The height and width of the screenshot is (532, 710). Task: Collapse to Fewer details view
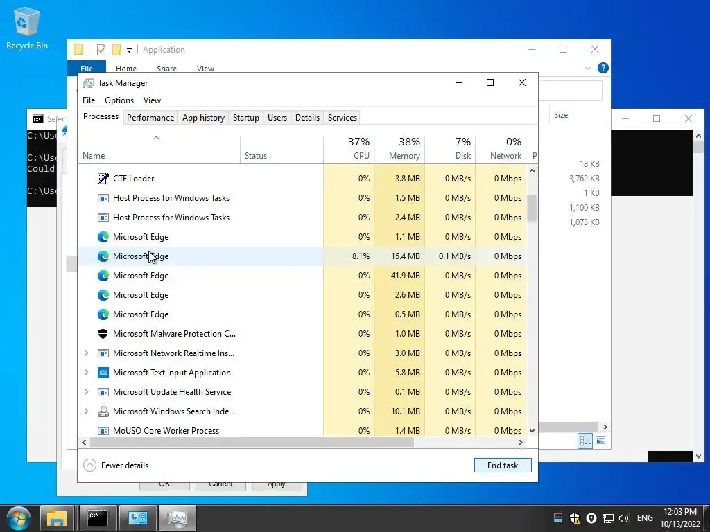pyautogui.click(x=116, y=465)
